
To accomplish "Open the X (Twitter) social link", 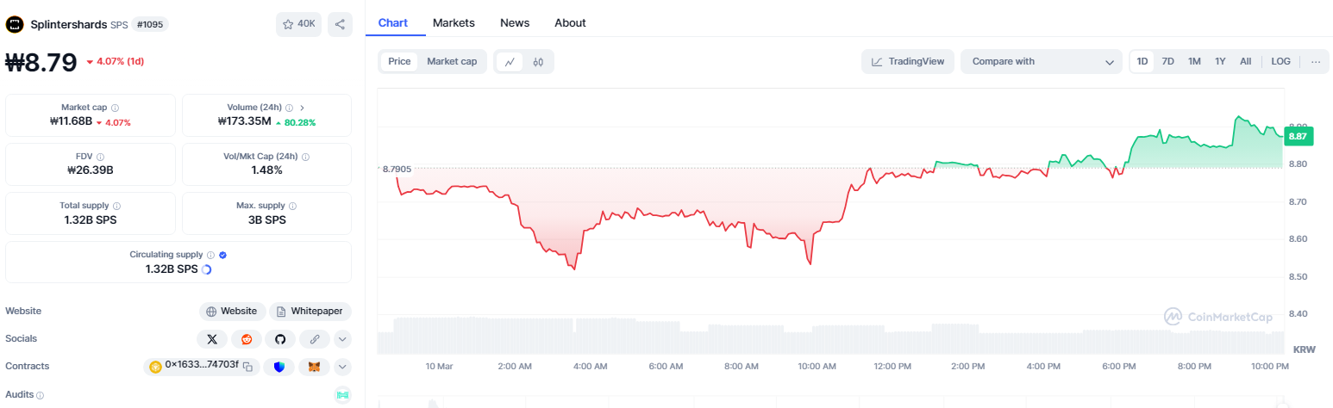I will [212, 339].
